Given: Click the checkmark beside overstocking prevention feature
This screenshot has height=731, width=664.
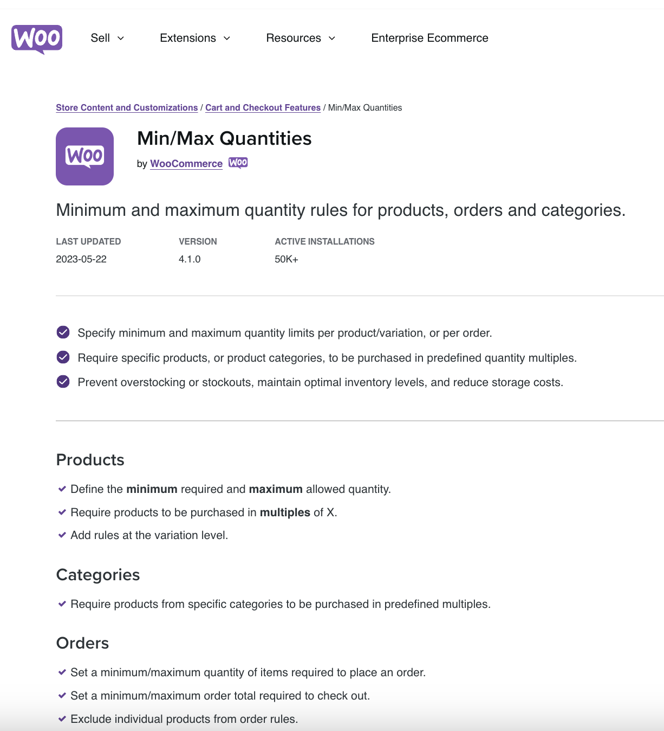Looking at the screenshot, I should [63, 381].
